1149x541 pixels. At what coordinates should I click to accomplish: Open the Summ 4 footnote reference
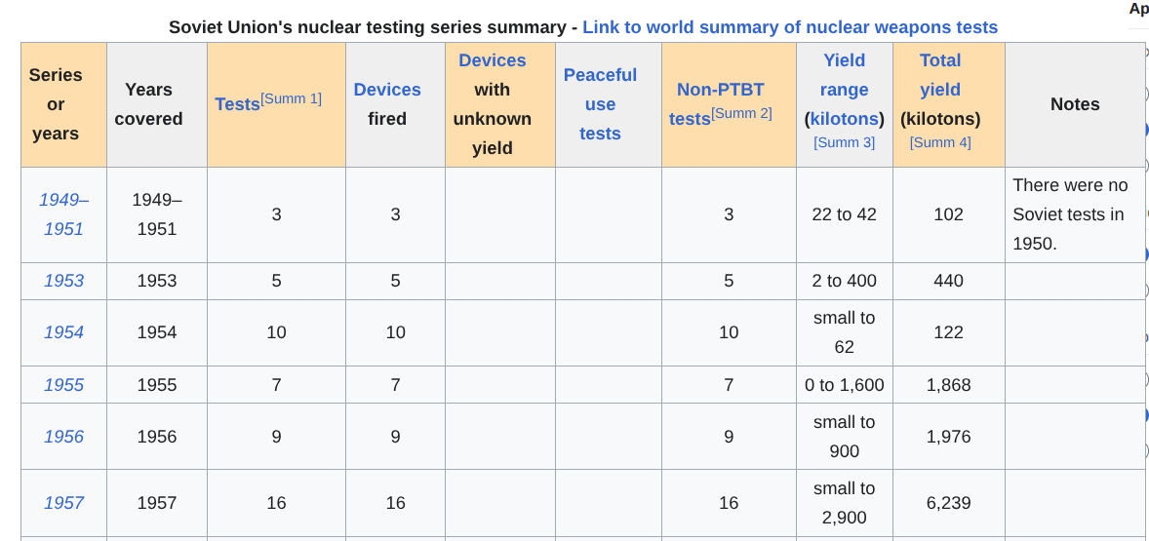940,142
